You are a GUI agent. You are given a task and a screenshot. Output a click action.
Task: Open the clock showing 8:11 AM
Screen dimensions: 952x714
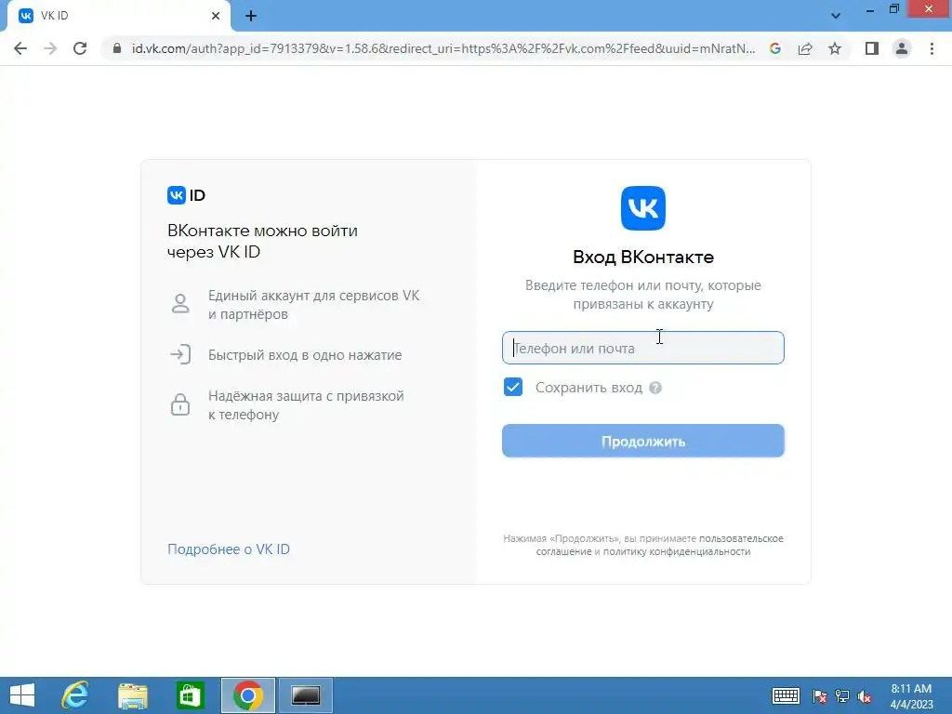point(911,696)
